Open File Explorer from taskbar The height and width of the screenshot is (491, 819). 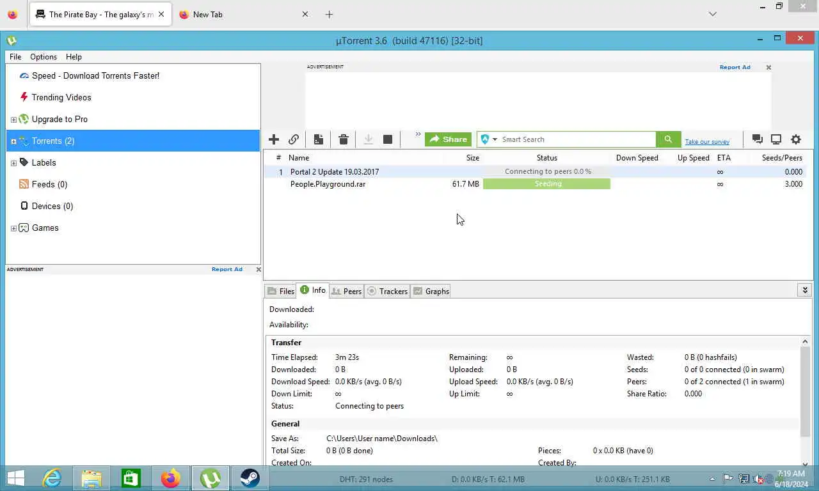click(x=91, y=478)
